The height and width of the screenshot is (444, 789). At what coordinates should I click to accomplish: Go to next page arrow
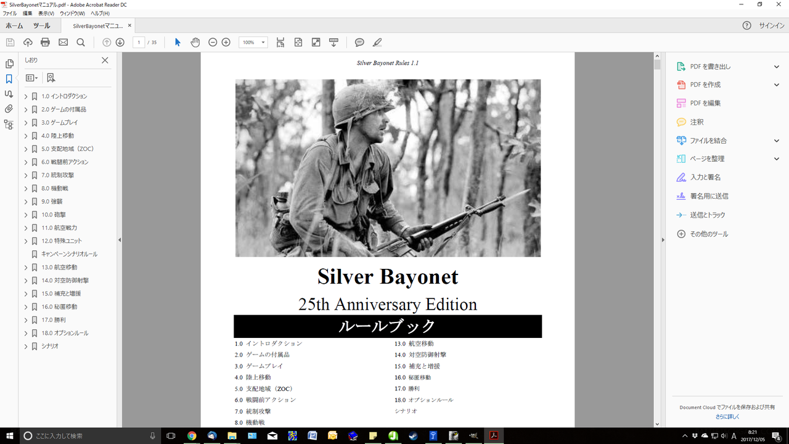(120, 43)
